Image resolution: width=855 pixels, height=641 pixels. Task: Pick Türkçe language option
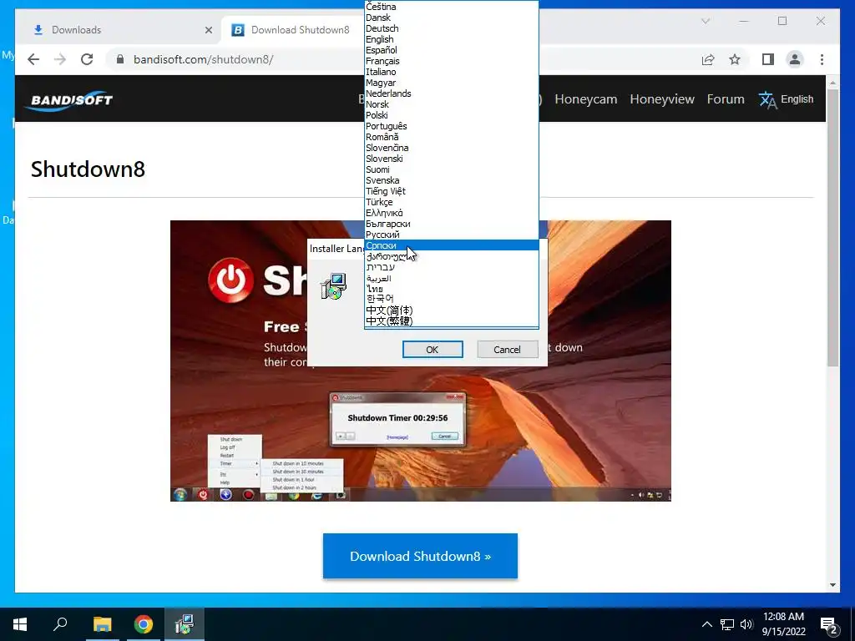click(x=452, y=202)
